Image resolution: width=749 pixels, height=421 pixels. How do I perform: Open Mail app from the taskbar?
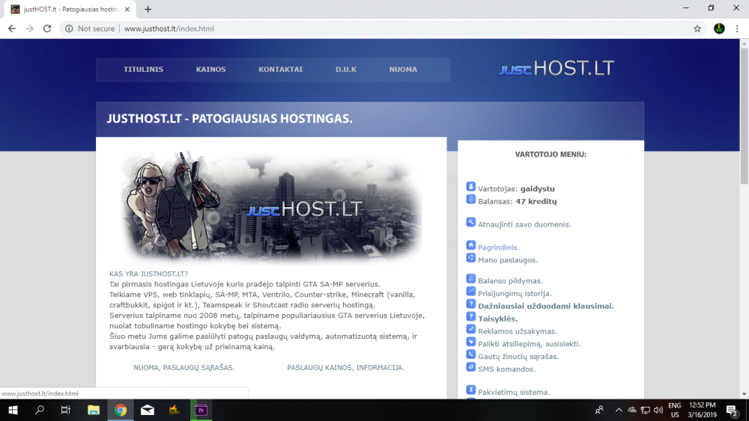tap(147, 410)
